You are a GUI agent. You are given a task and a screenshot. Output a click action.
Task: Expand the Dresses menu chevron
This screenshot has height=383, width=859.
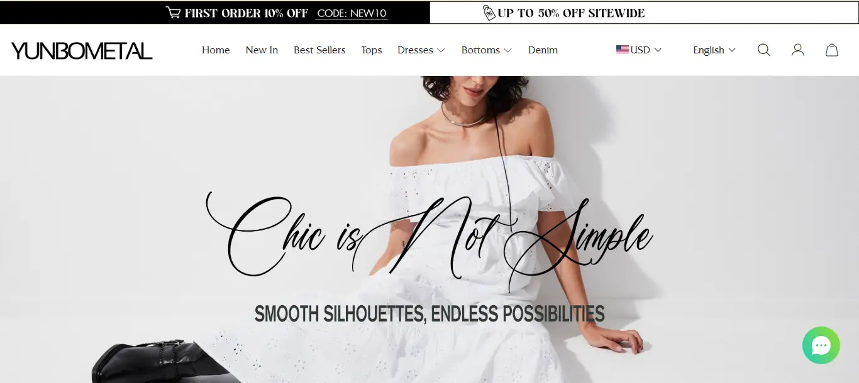pyautogui.click(x=441, y=50)
